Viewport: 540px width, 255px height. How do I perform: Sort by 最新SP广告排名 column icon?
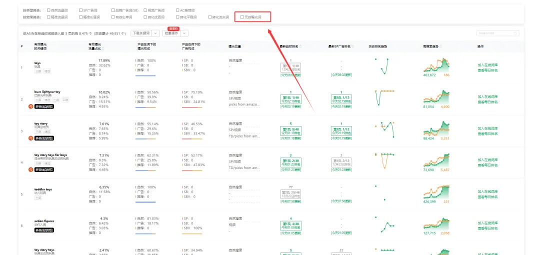tap(353, 46)
